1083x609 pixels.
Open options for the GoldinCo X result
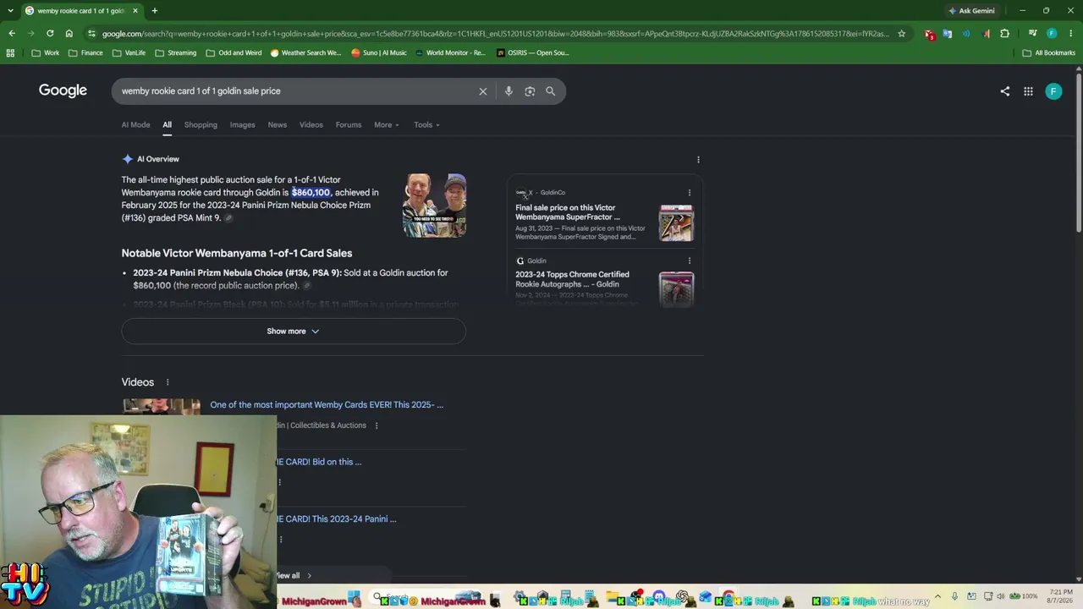(x=690, y=193)
